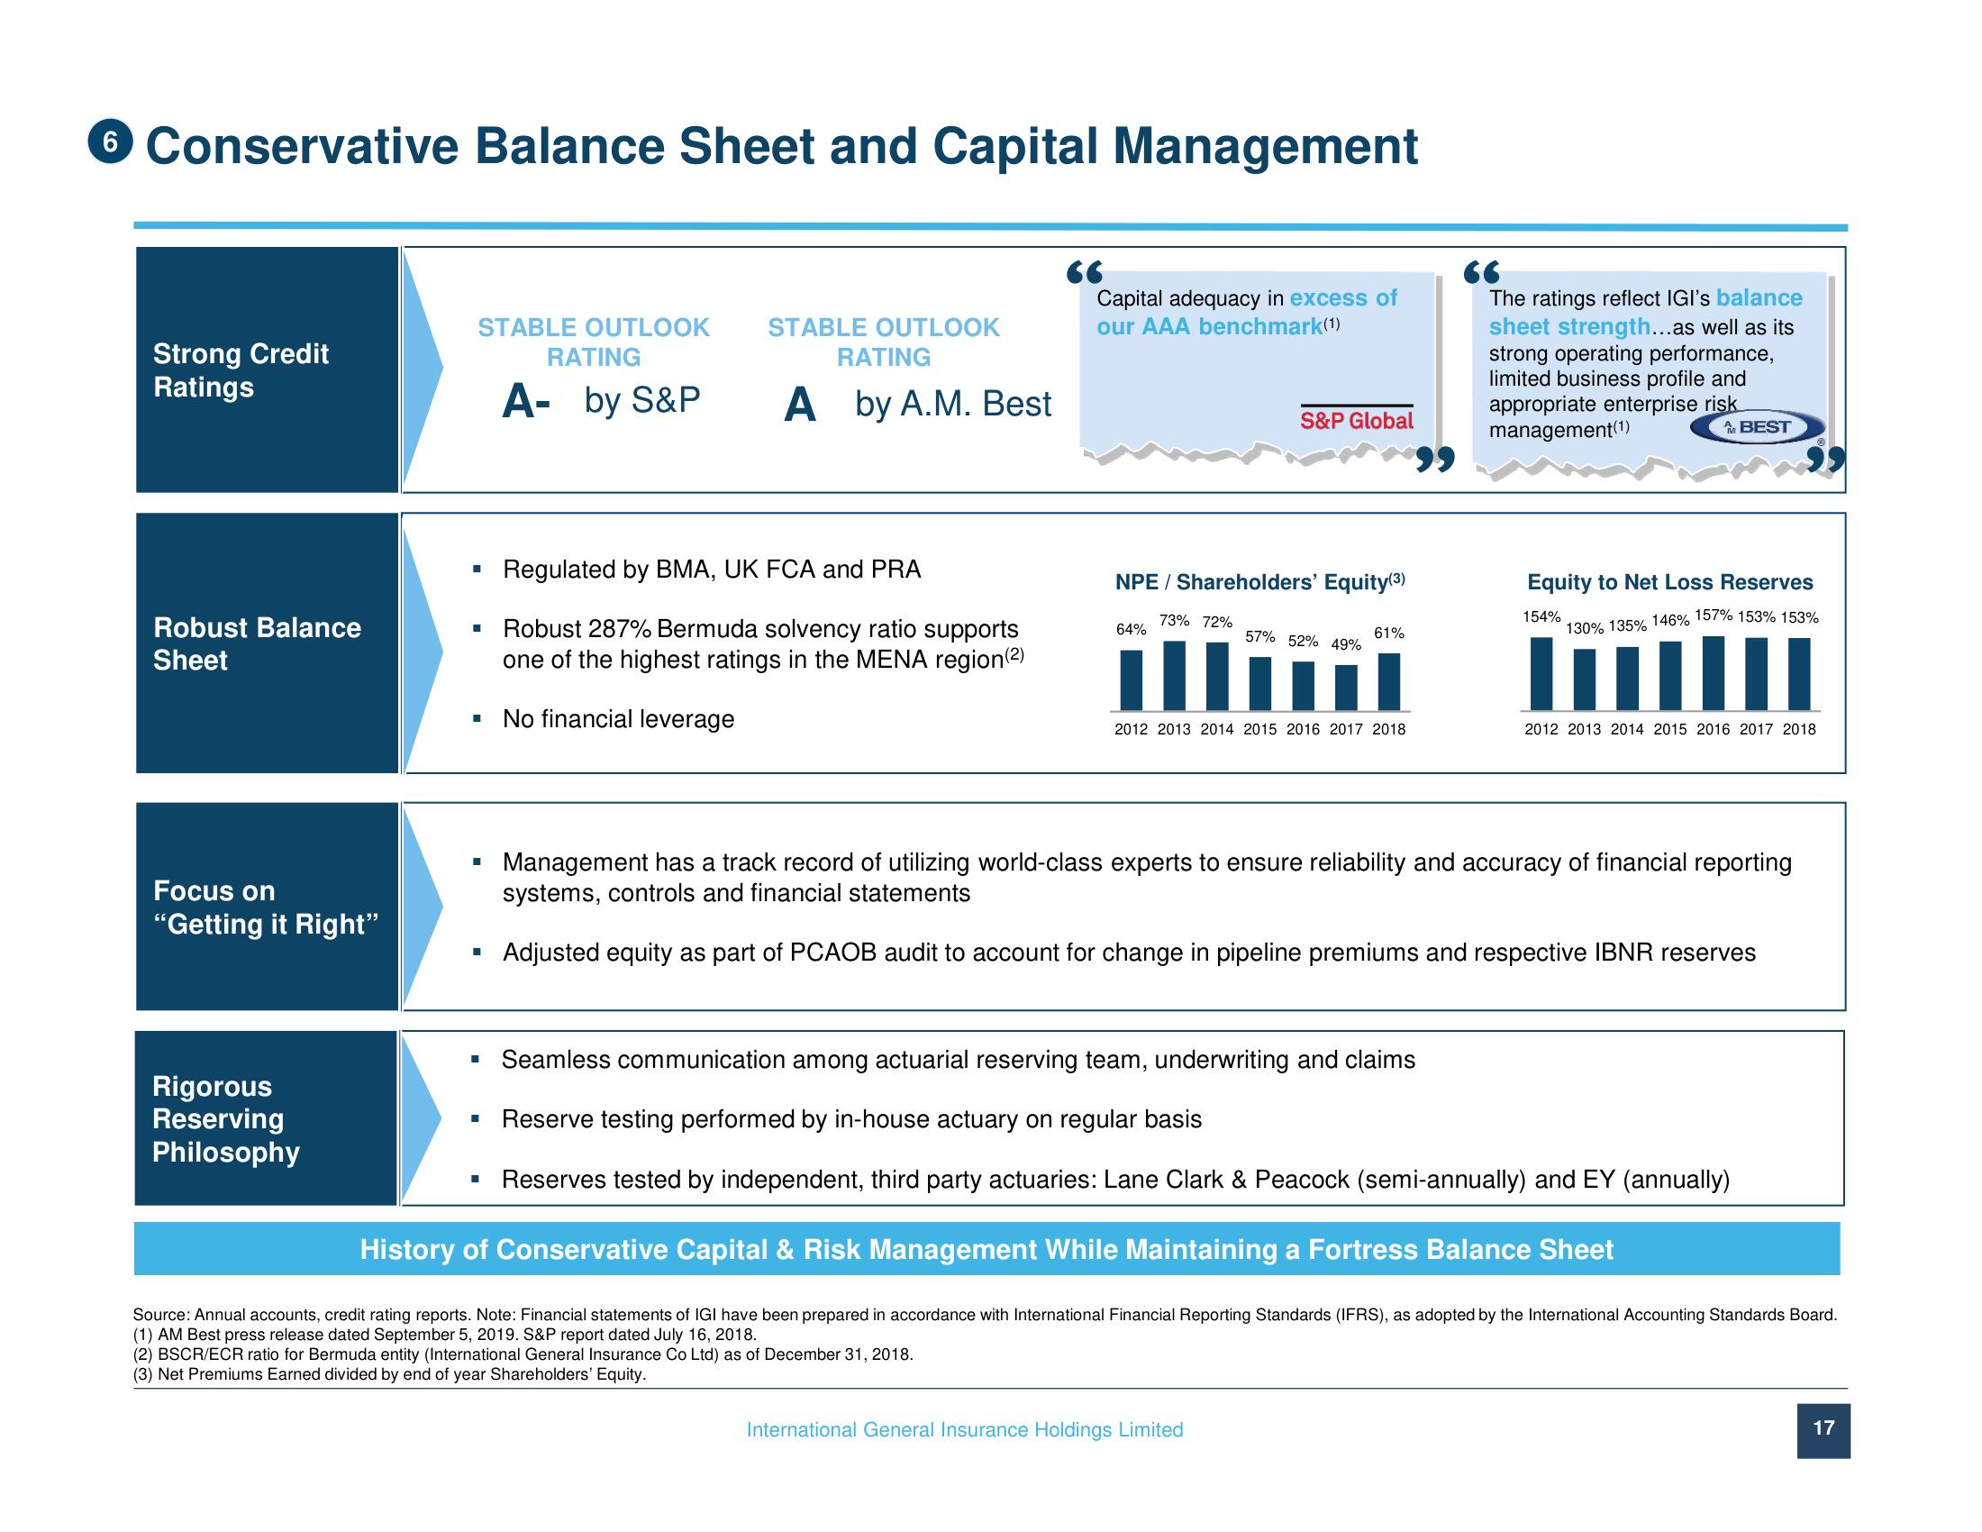Click the Robust 287% Bermuda solvency ratio bullet
Image resolution: width=1982 pixels, height=1532 pixels.
point(763,644)
